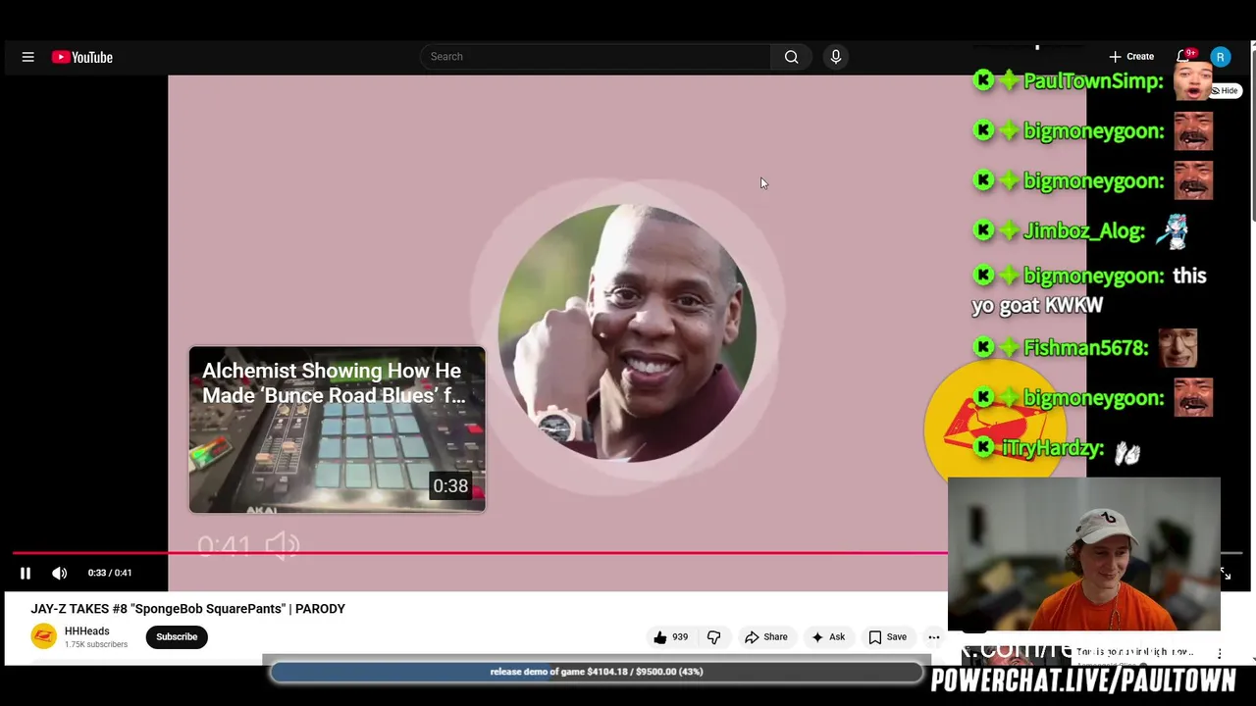Image resolution: width=1256 pixels, height=706 pixels.
Task: Click the release demo goal progress bar
Action: pyautogui.click(x=597, y=672)
